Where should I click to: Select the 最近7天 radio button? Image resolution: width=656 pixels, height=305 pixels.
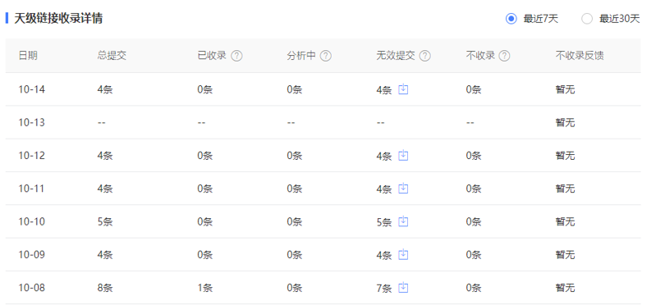tap(511, 19)
